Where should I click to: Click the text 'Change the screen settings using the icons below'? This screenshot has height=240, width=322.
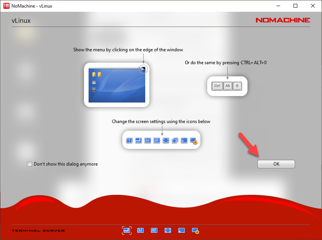(161, 122)
